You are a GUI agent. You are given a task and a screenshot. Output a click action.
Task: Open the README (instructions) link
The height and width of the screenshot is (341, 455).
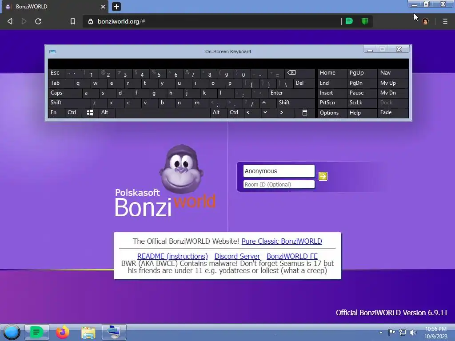[x=172, y=256]
